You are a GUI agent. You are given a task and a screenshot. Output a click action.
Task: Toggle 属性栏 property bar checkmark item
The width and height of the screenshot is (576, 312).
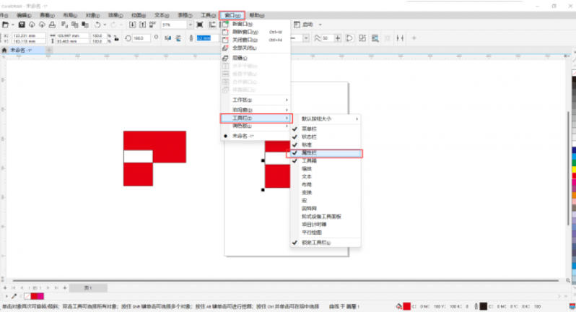[326, 153]
